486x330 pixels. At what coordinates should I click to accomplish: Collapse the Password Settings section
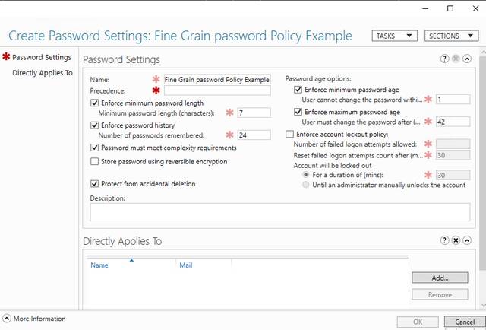tap(467, 59)
